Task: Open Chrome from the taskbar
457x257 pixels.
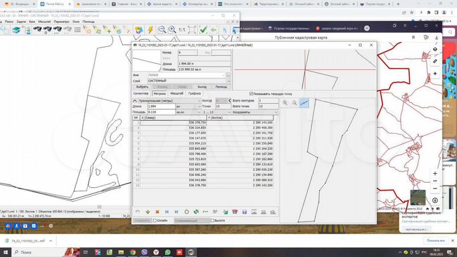Action: pyautogui.click(x=133, y=252)
